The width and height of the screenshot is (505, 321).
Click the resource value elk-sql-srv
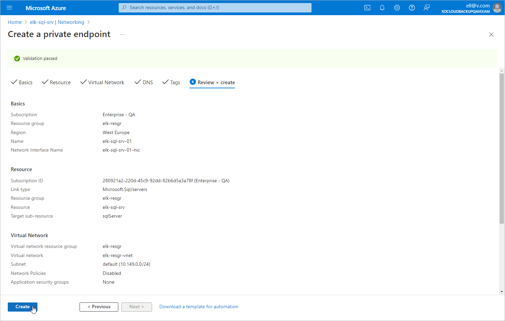click(x=114, y=207)
